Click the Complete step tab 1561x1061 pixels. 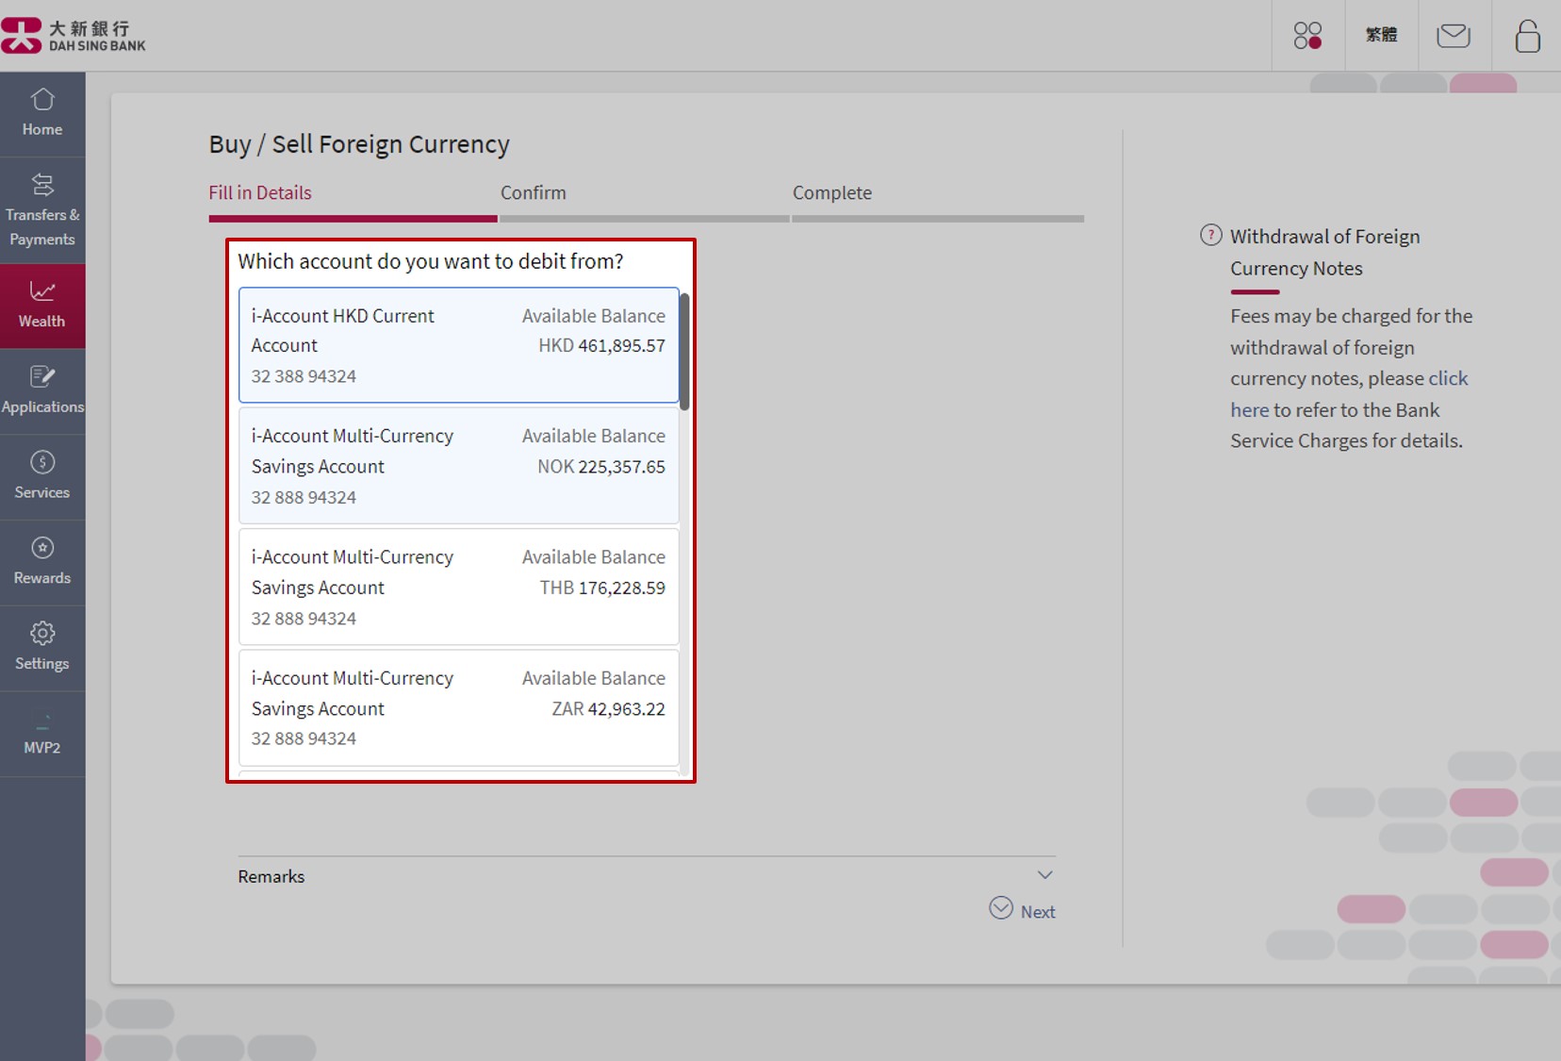[832, 192]
